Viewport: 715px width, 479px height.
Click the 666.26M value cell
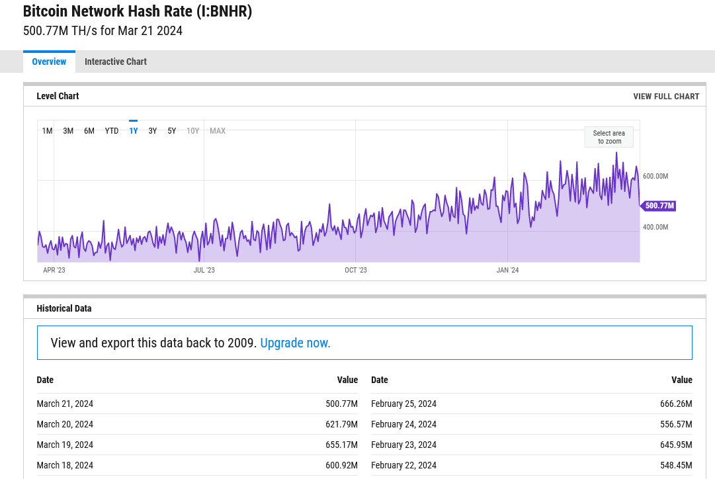click(x=676, y=404)
